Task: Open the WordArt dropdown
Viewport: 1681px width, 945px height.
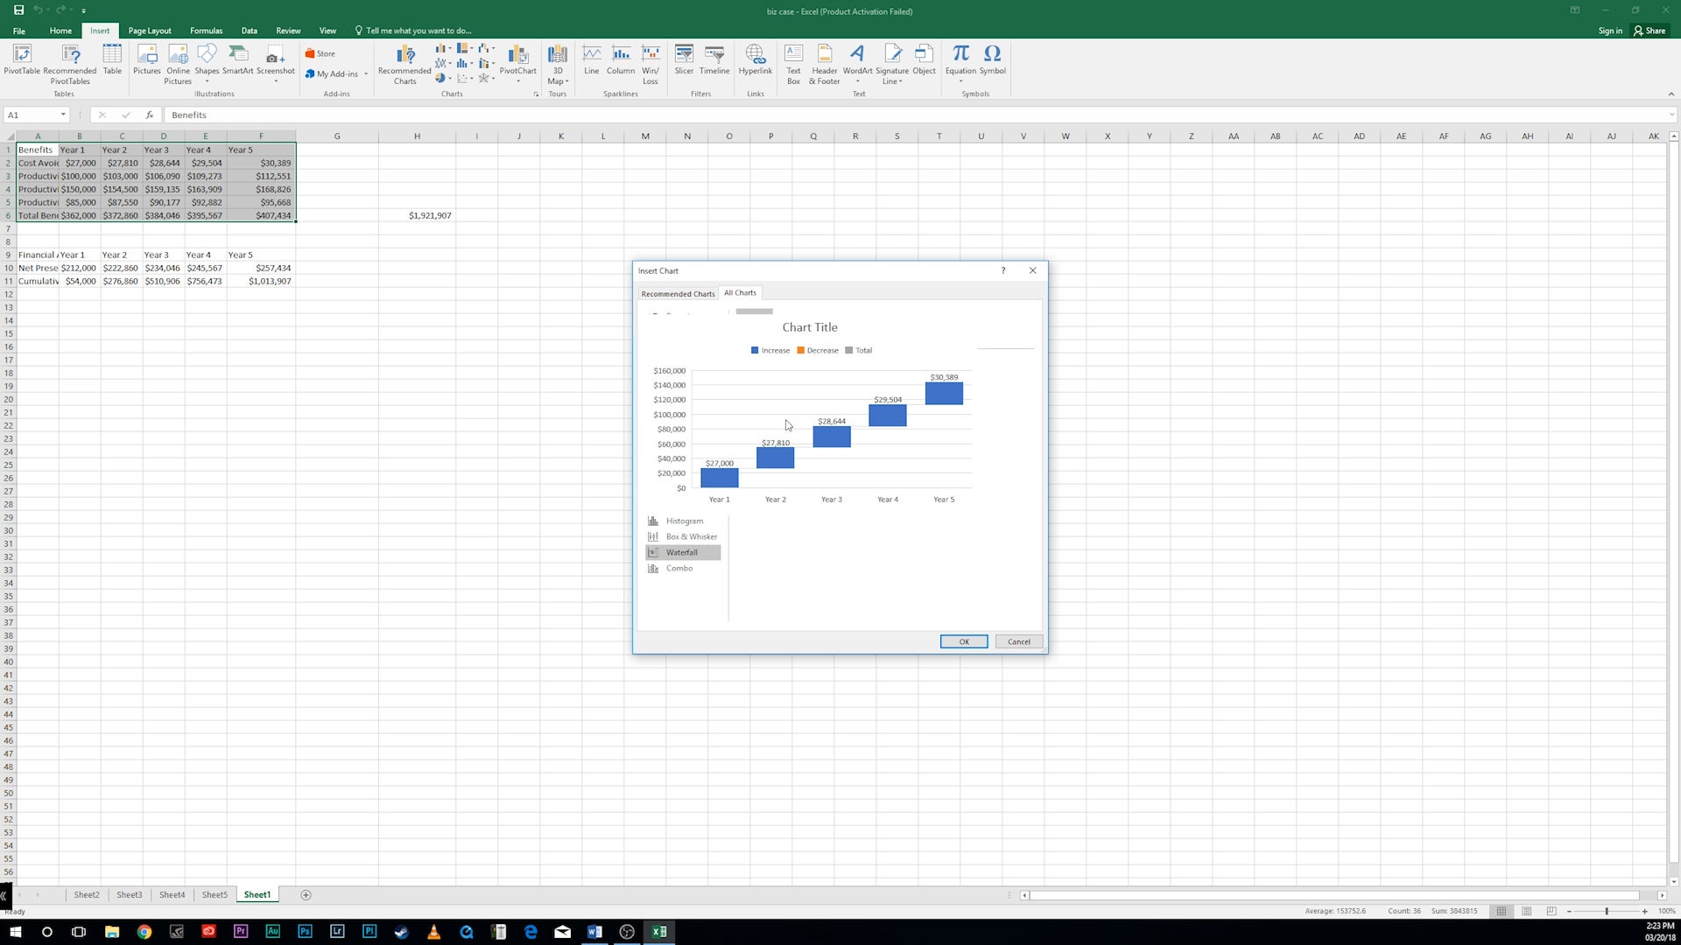Action: tap(857, 81)
